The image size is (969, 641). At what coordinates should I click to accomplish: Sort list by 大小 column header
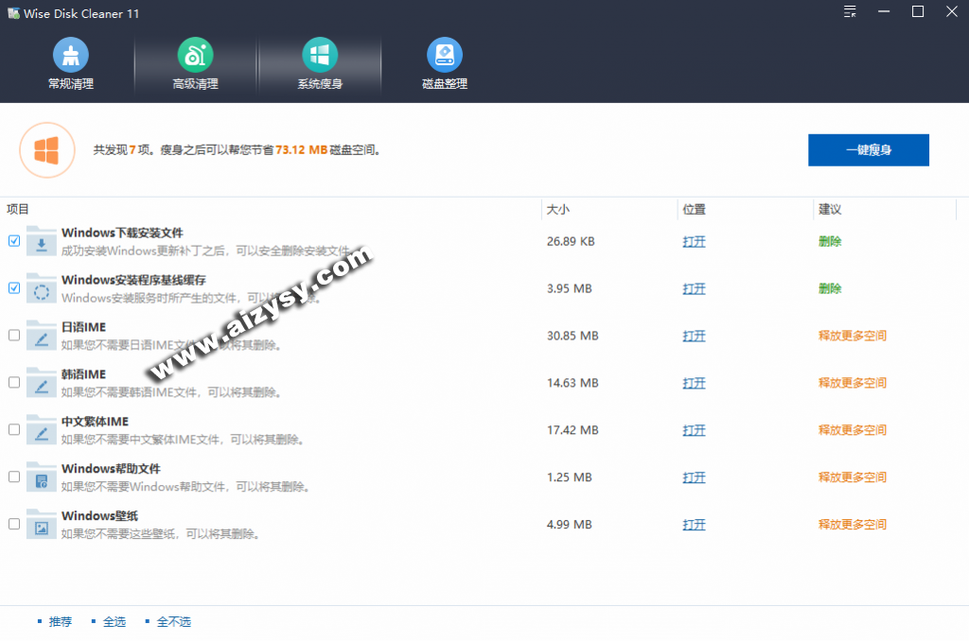click(558, 209)
